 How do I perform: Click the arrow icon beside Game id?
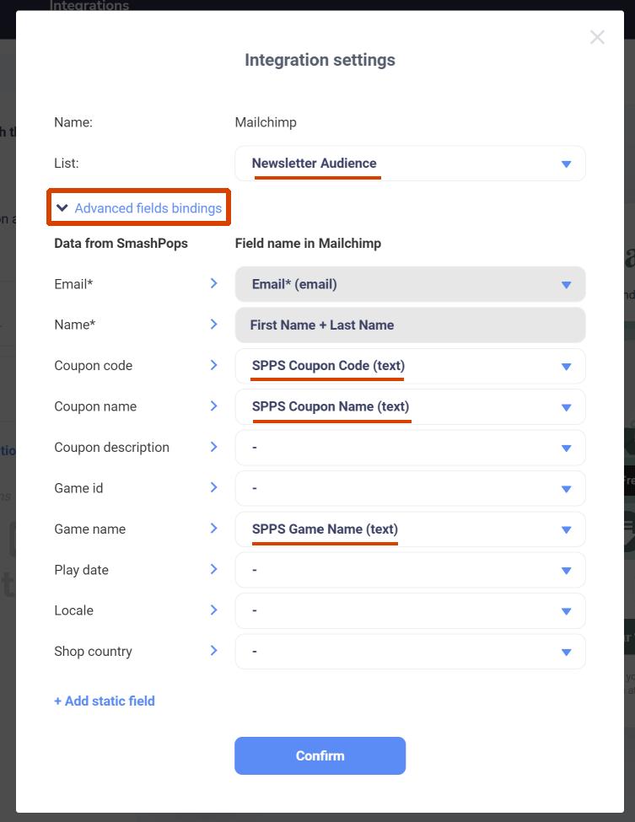click(x=213, y=488)
